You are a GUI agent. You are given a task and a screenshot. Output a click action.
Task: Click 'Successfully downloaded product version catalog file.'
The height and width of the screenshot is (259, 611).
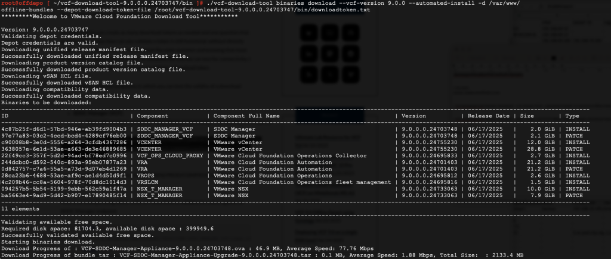tap(93, 69)
